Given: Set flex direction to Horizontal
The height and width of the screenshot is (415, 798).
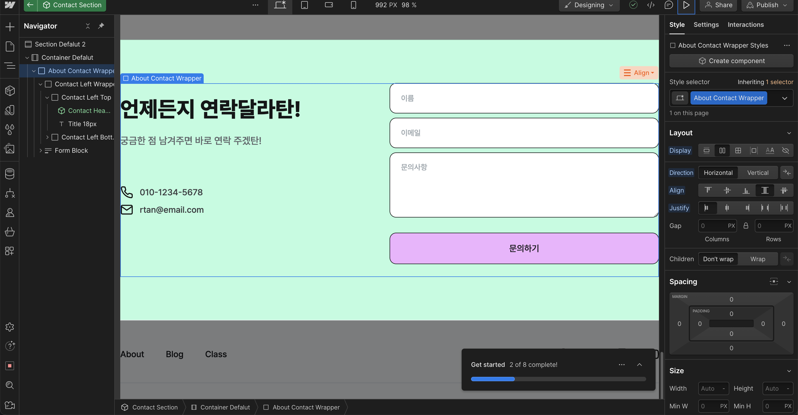Looking at the screenshot, I should point(718,173).
